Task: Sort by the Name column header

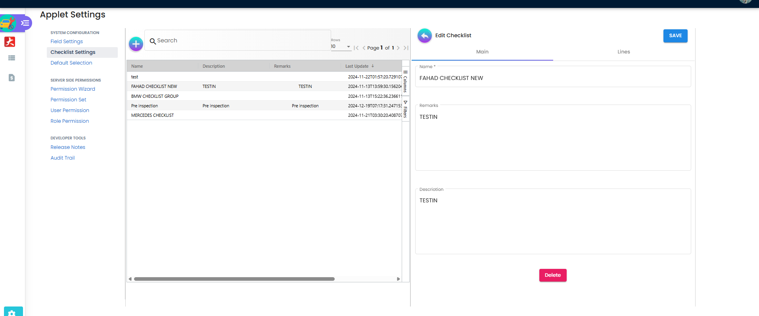Action: (x=137, y=66)
